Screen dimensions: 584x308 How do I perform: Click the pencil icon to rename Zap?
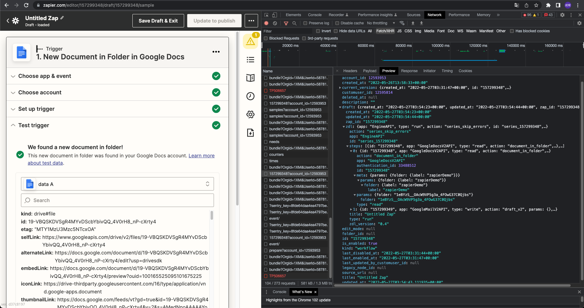click(62, 18)
